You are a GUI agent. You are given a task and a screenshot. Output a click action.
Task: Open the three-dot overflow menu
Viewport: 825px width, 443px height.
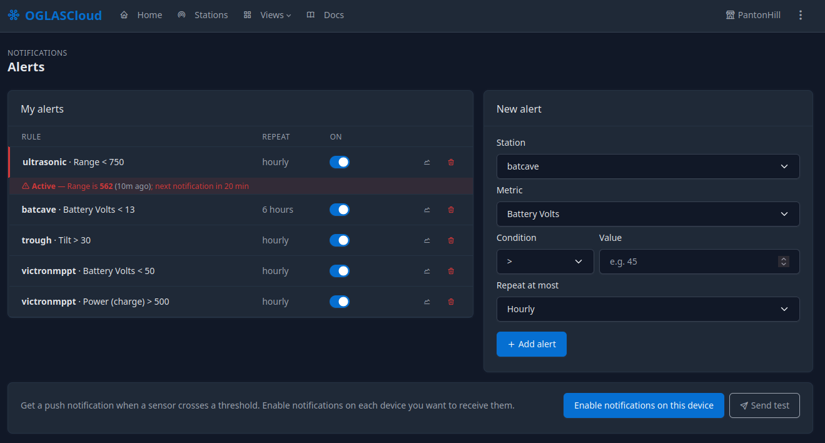801,15
